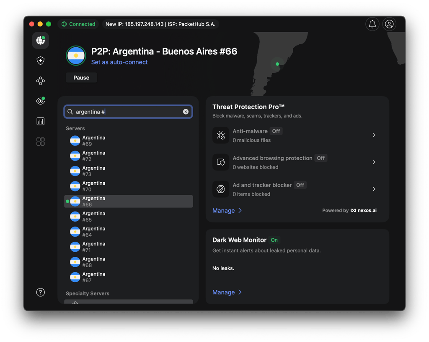
Task: Select server Argentina #73
Action: tap(128, 171)
